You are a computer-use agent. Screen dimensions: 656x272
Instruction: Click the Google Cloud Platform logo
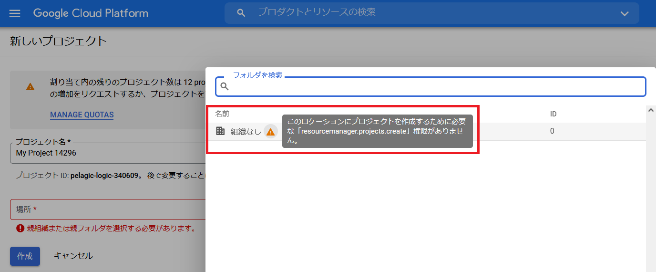(91, 13)
